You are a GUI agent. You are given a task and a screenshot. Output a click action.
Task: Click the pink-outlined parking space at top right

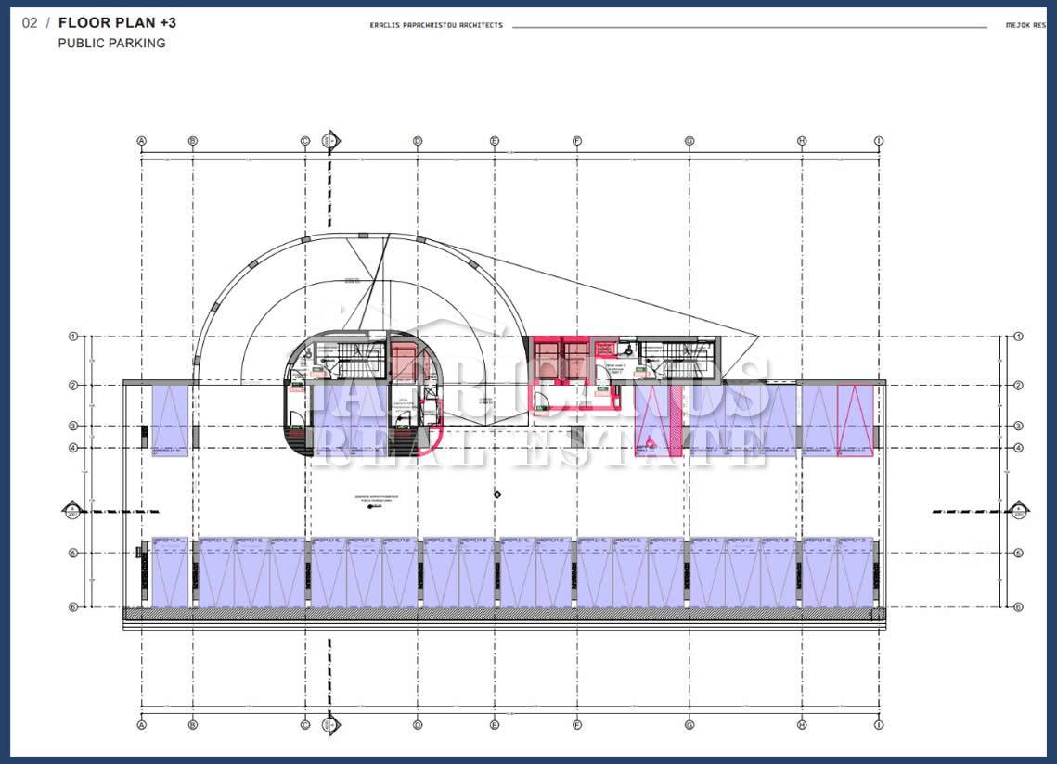(x=855, y=420)
